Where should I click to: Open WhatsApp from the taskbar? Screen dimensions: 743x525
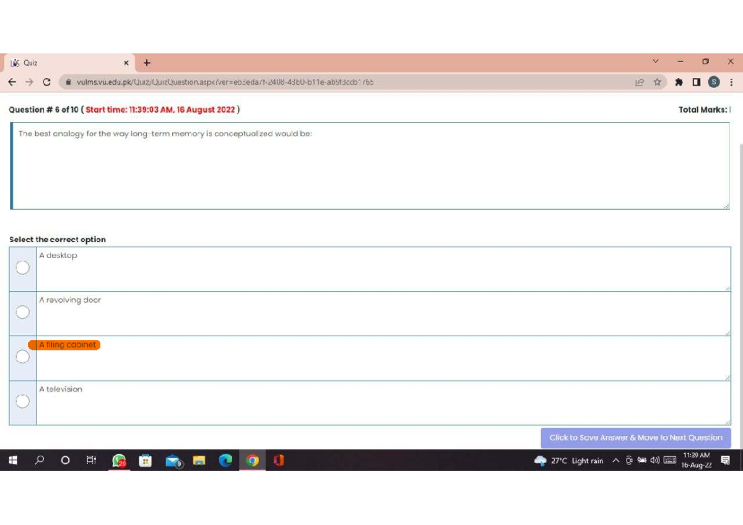pos(119,461)
